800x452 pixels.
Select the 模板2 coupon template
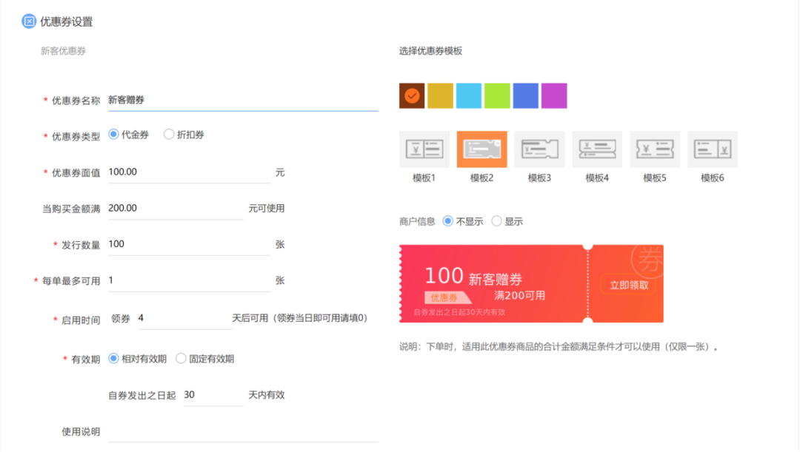[x=481, y=149]
